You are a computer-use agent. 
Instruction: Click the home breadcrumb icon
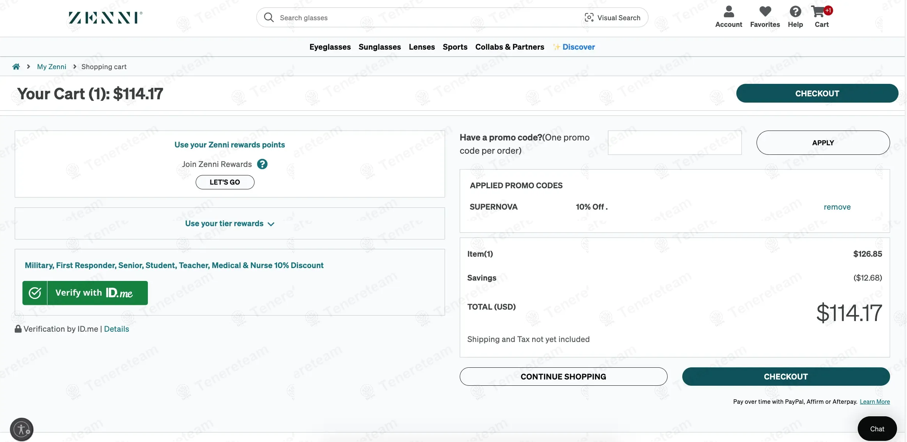click(16, 67)
